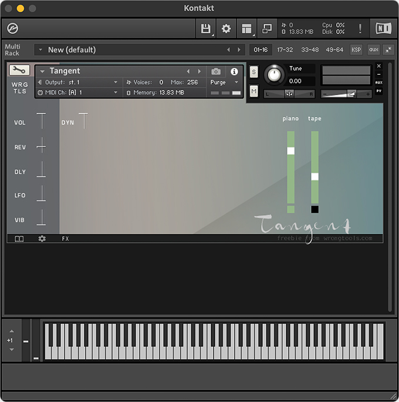399x402 pixels.
Task: Toggle the KSP multi script button
Action: click(356, 50)
